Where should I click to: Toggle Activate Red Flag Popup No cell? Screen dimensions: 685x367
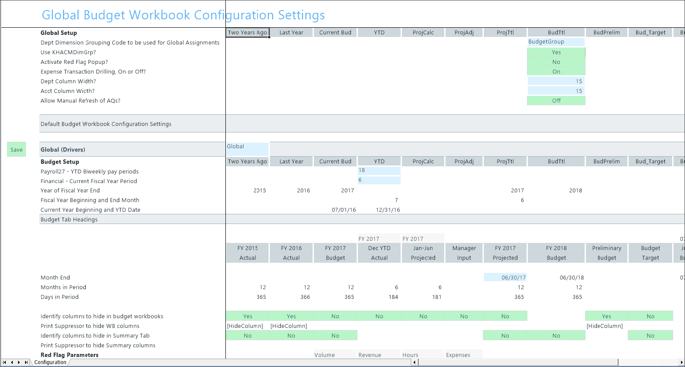(556, 62)
